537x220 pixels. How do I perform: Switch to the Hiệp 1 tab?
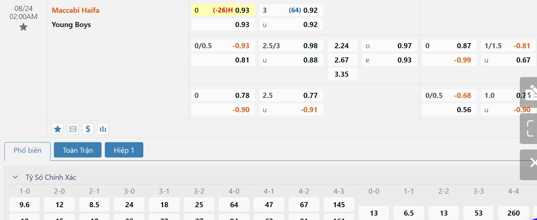[124, 150]
